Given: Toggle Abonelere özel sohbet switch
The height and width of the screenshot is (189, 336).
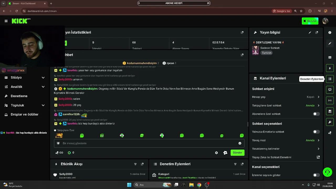Looking at the screenshot, I should tap(316, 114).
